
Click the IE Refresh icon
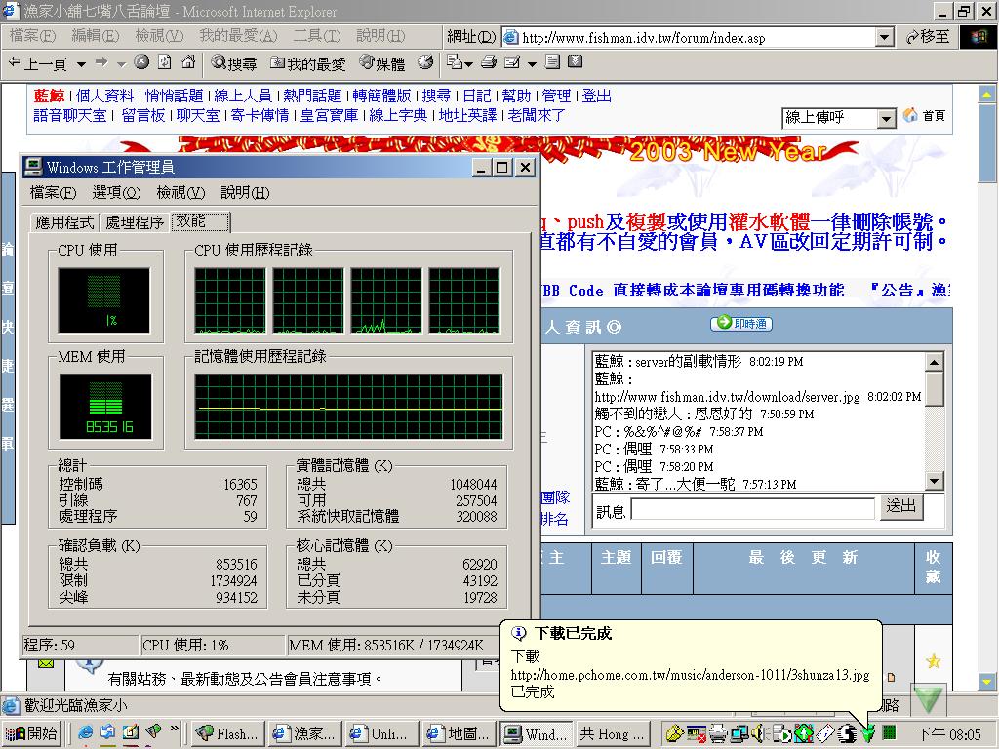164,62
